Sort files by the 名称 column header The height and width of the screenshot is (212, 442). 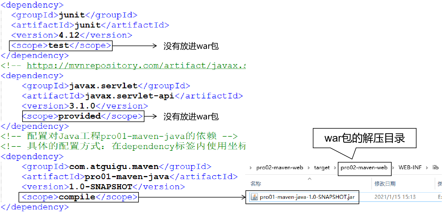tap(256, 184)
